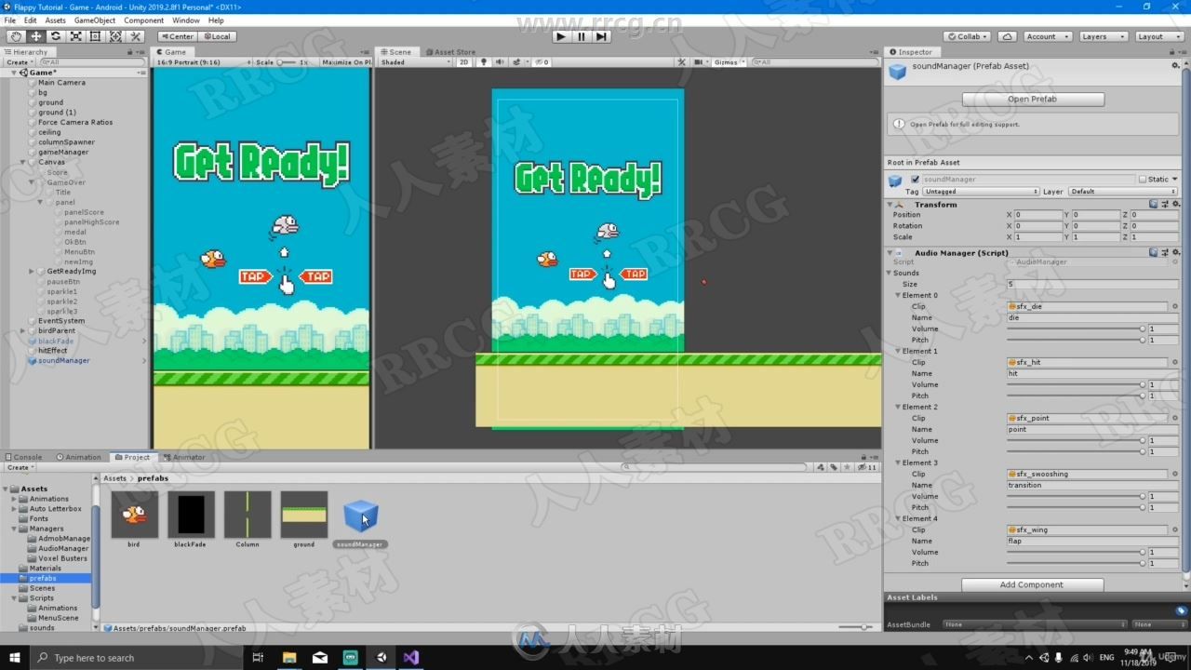1191x670 pixels.
Task: Open the Layout dropdown
Action: (1159, 36)
